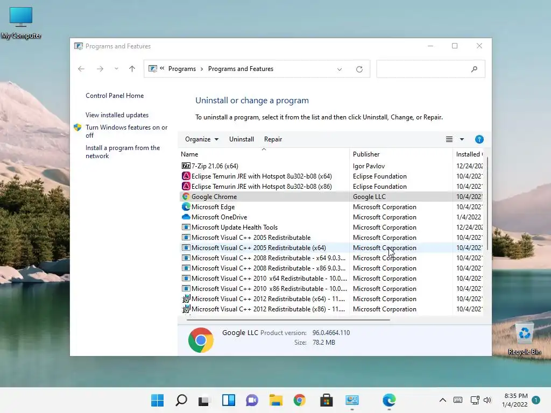Click the search magnifier icon
Viewport: 551px width, 413px height.
pos(474,69)
